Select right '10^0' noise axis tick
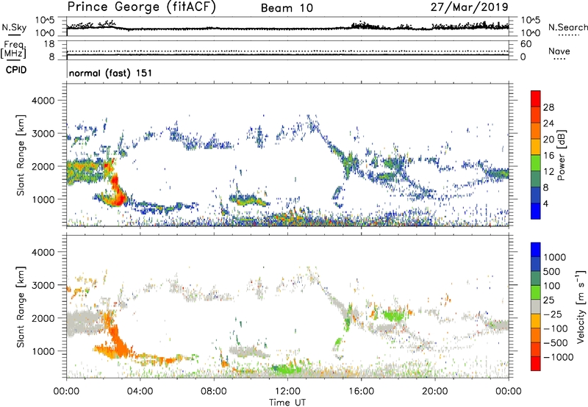Image resolution: width=588 pixels, height=407 pixels. tap(530, 32)
